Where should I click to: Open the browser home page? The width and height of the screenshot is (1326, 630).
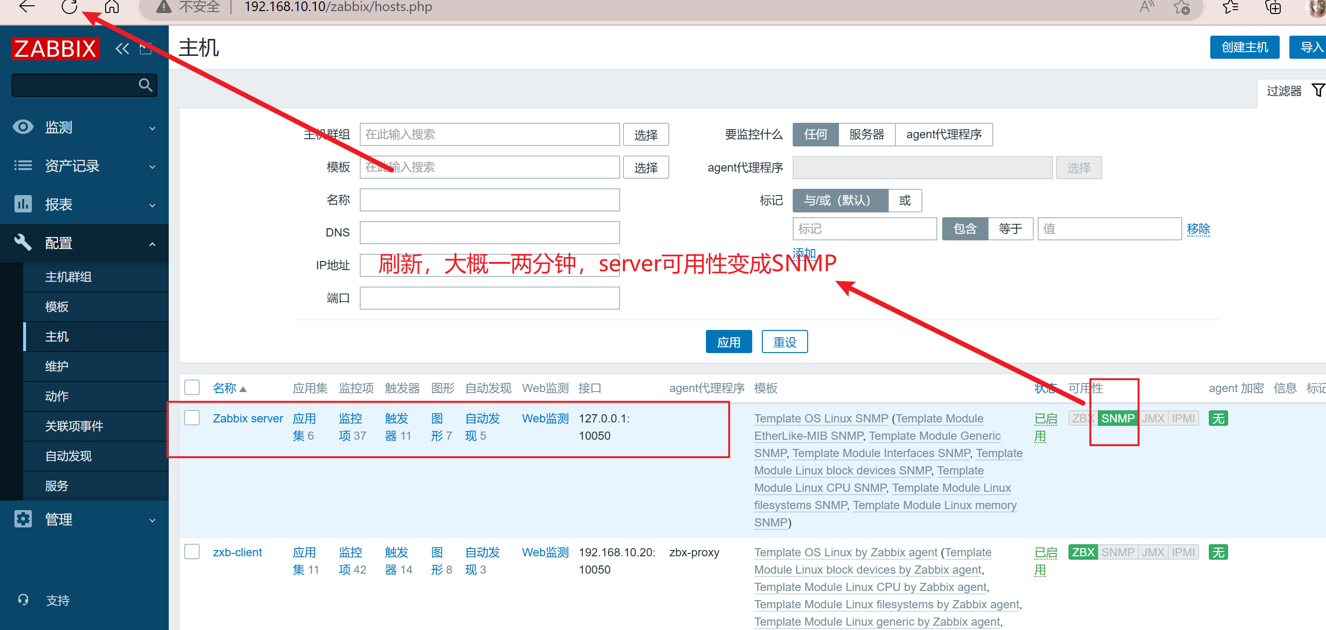(112, 7)
